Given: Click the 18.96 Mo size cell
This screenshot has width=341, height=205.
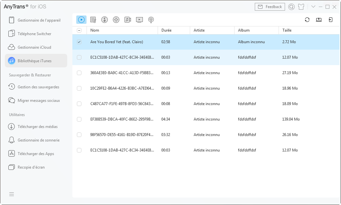Looking at the screenshot, I should pyautogui.click(x=290, y=88).
